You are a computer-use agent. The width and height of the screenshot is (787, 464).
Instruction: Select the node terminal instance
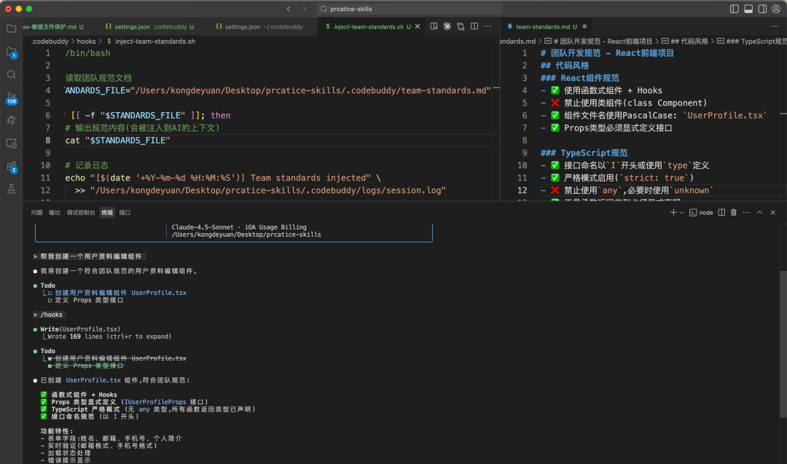(701, 213)
